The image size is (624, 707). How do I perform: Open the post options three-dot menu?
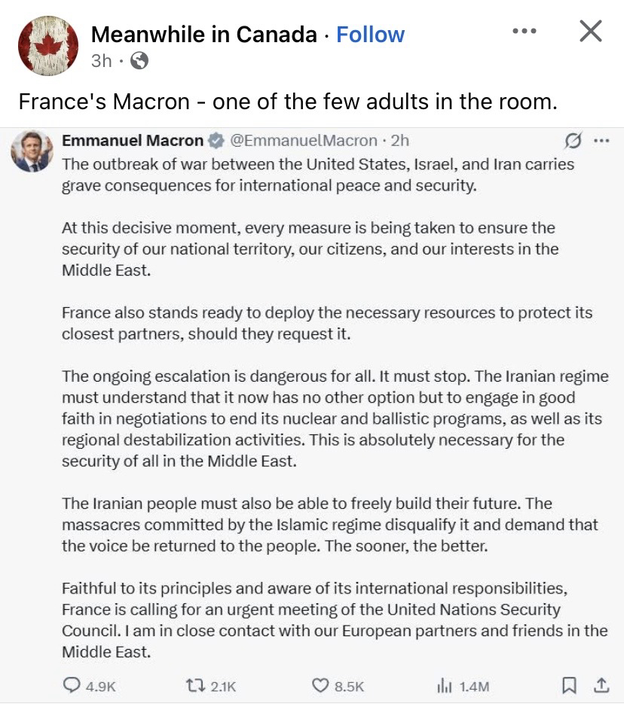coord(524,32)
